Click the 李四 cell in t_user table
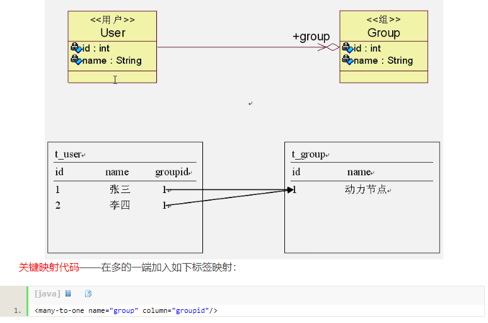 (x=119, y=205)
